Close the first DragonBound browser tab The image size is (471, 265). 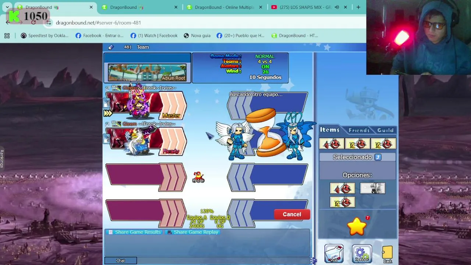(x=91, y=7)
